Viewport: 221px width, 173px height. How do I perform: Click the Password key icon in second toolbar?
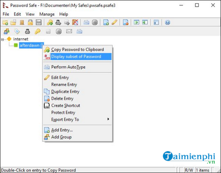click(x=38, y=31)
